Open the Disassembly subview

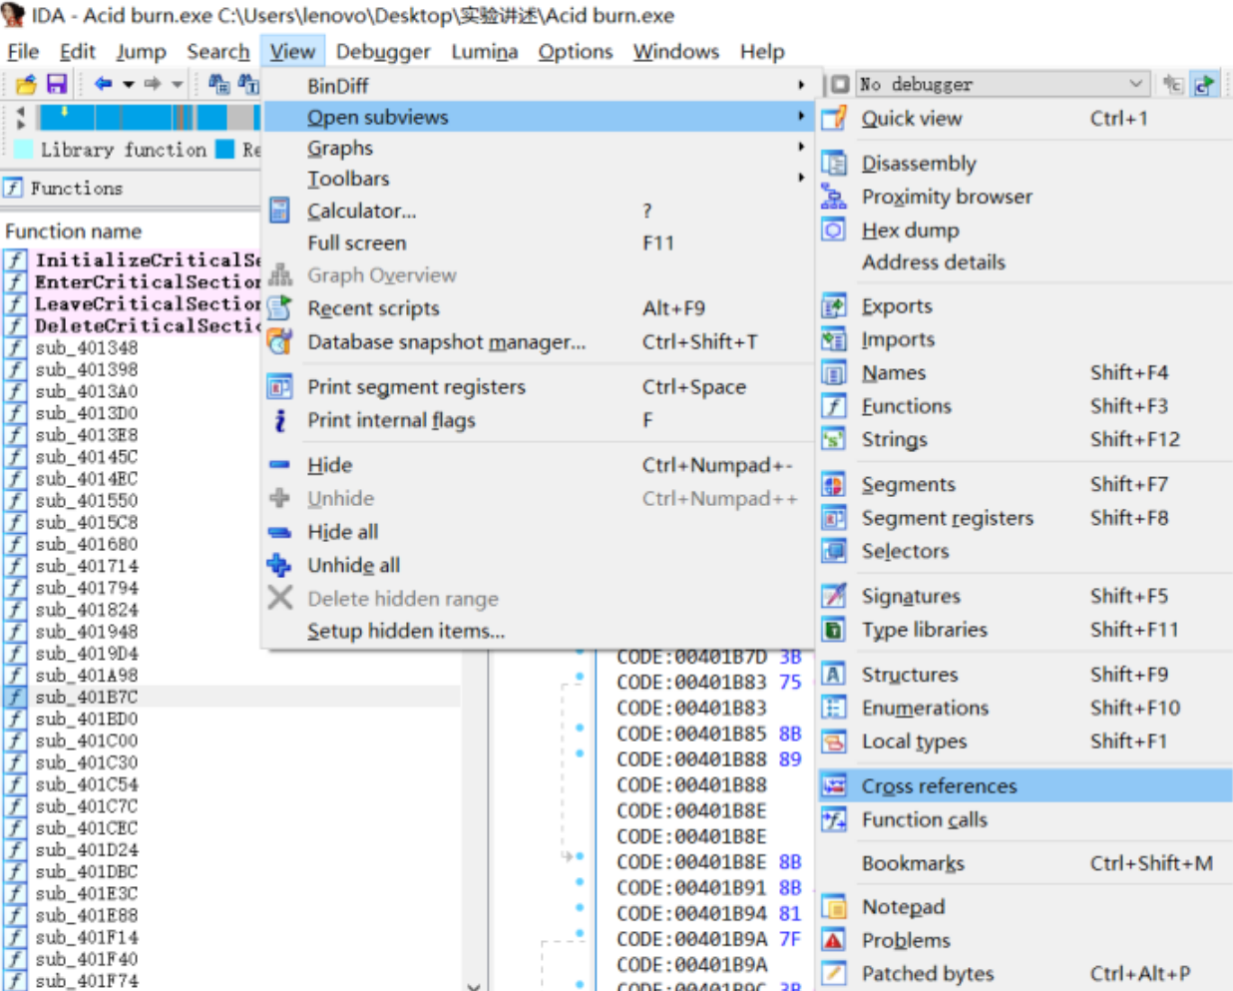pos(1025,164)
